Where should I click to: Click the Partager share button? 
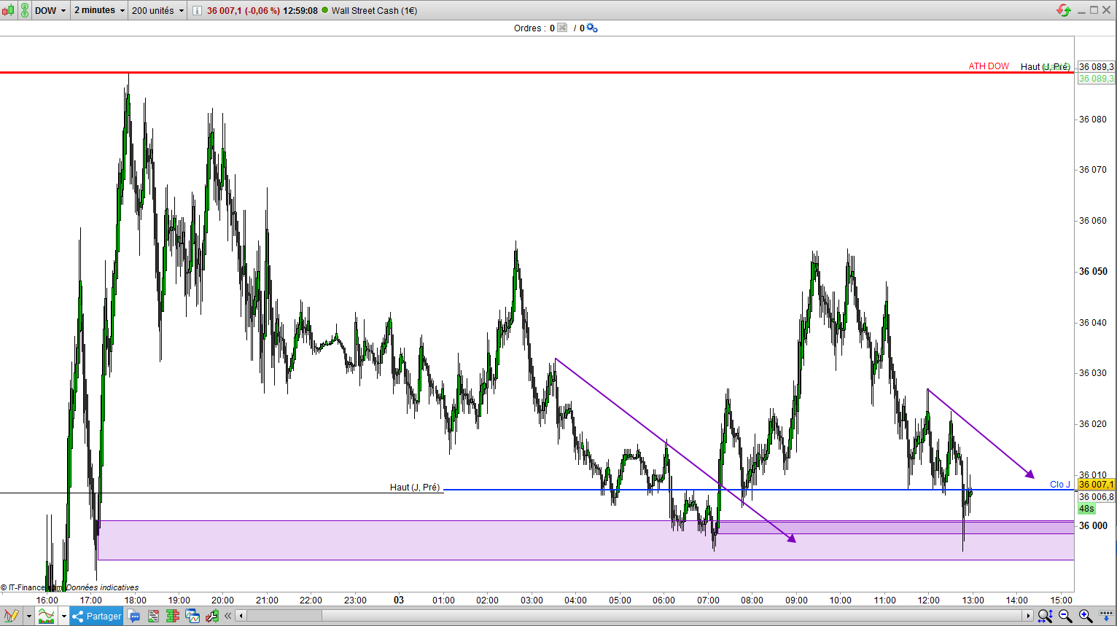(x=97, y=616)
